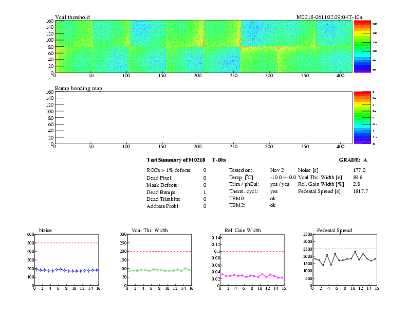Click the Dead Bumps row label
Image resolution: width=407 pixels, height=315 pixels.
tap(162, 192)
